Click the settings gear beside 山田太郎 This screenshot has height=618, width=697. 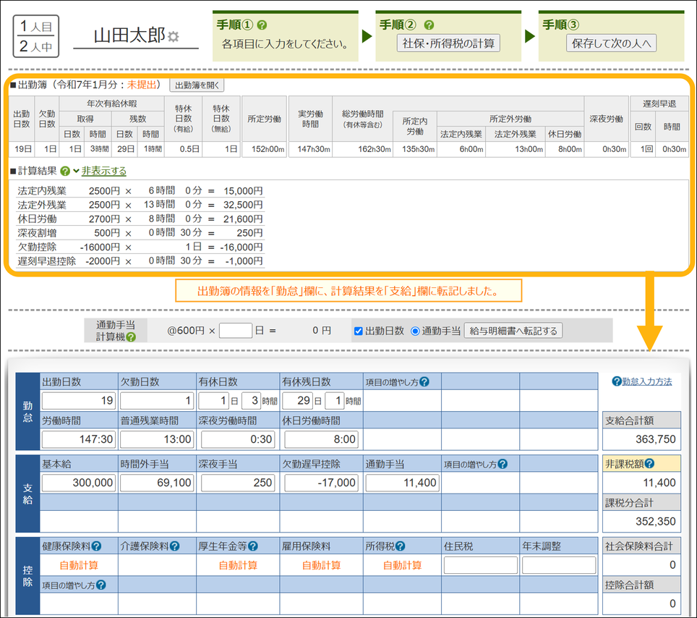pos(173,36)
